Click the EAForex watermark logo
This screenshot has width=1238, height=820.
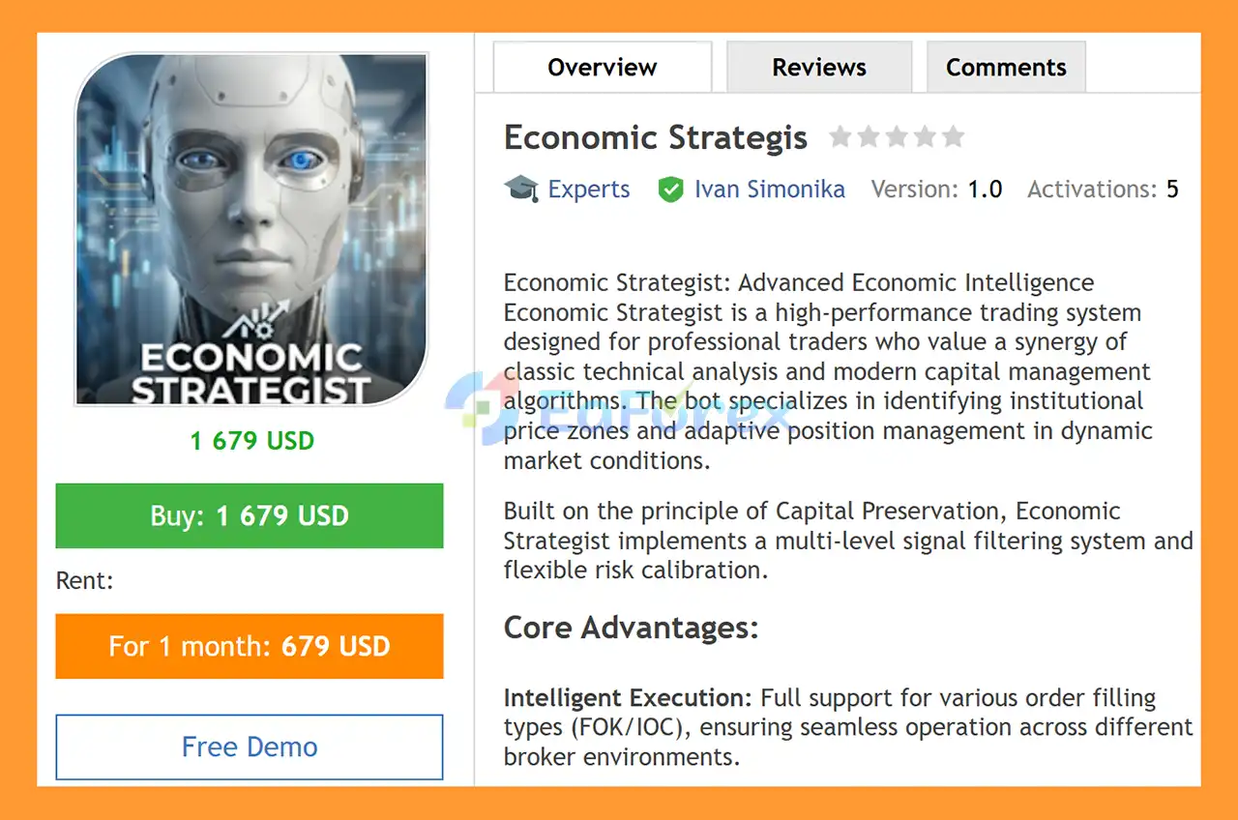(619, 406)
